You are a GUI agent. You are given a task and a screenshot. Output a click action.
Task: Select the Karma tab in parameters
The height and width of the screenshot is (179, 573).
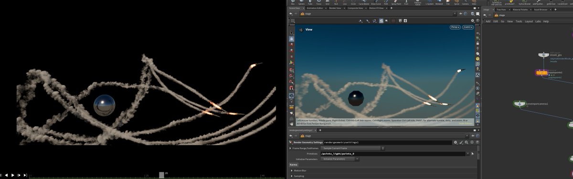point(293,165)
